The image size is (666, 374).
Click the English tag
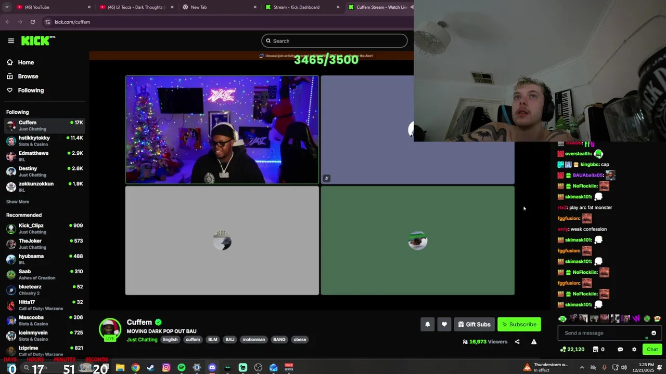click(x=170, y=340)
